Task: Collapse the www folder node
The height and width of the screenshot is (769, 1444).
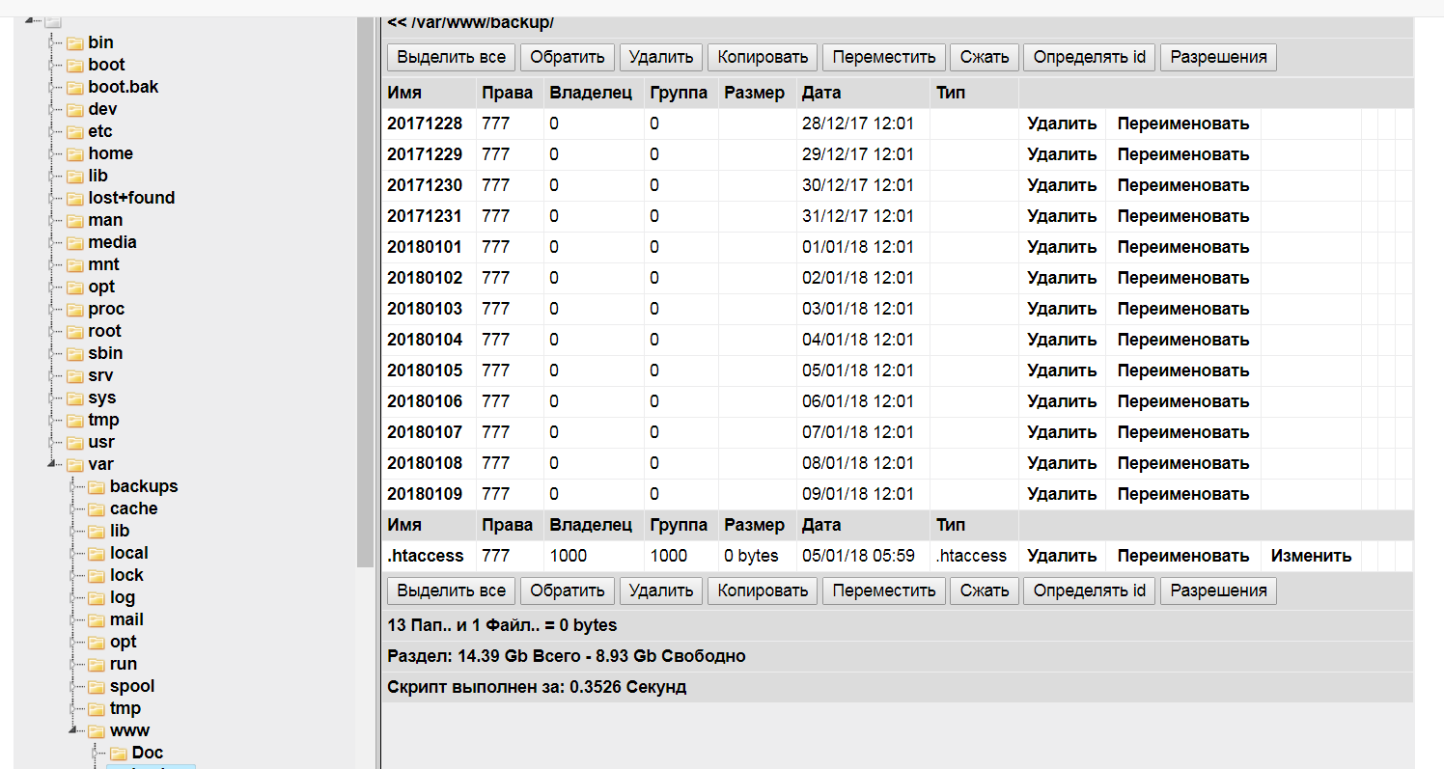Action: (x=74, y=730)
